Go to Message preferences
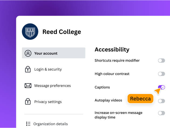This screenshot has width=170, height=128. pyautogui.click(x=52, y=86)
